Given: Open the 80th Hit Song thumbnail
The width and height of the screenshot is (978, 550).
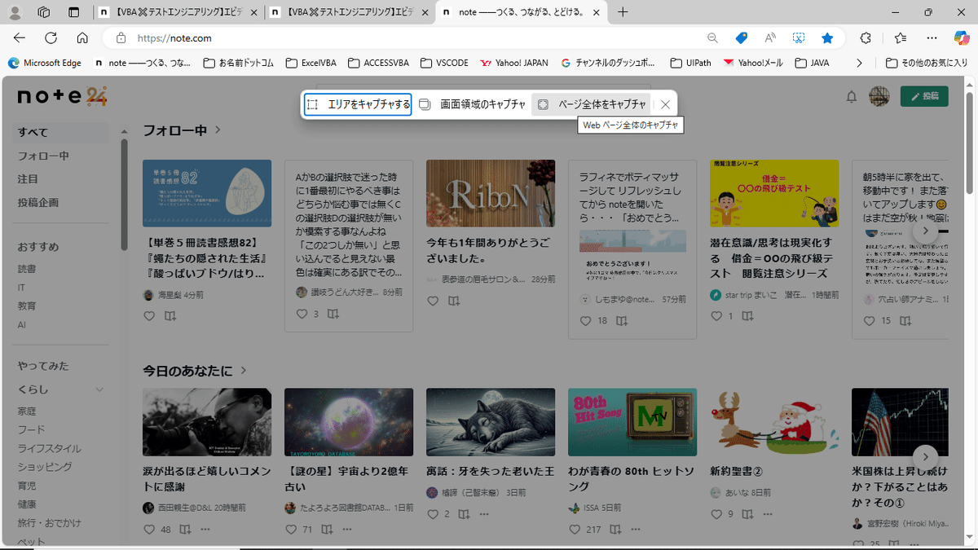Looking at the screenshot, I should 632,422.
